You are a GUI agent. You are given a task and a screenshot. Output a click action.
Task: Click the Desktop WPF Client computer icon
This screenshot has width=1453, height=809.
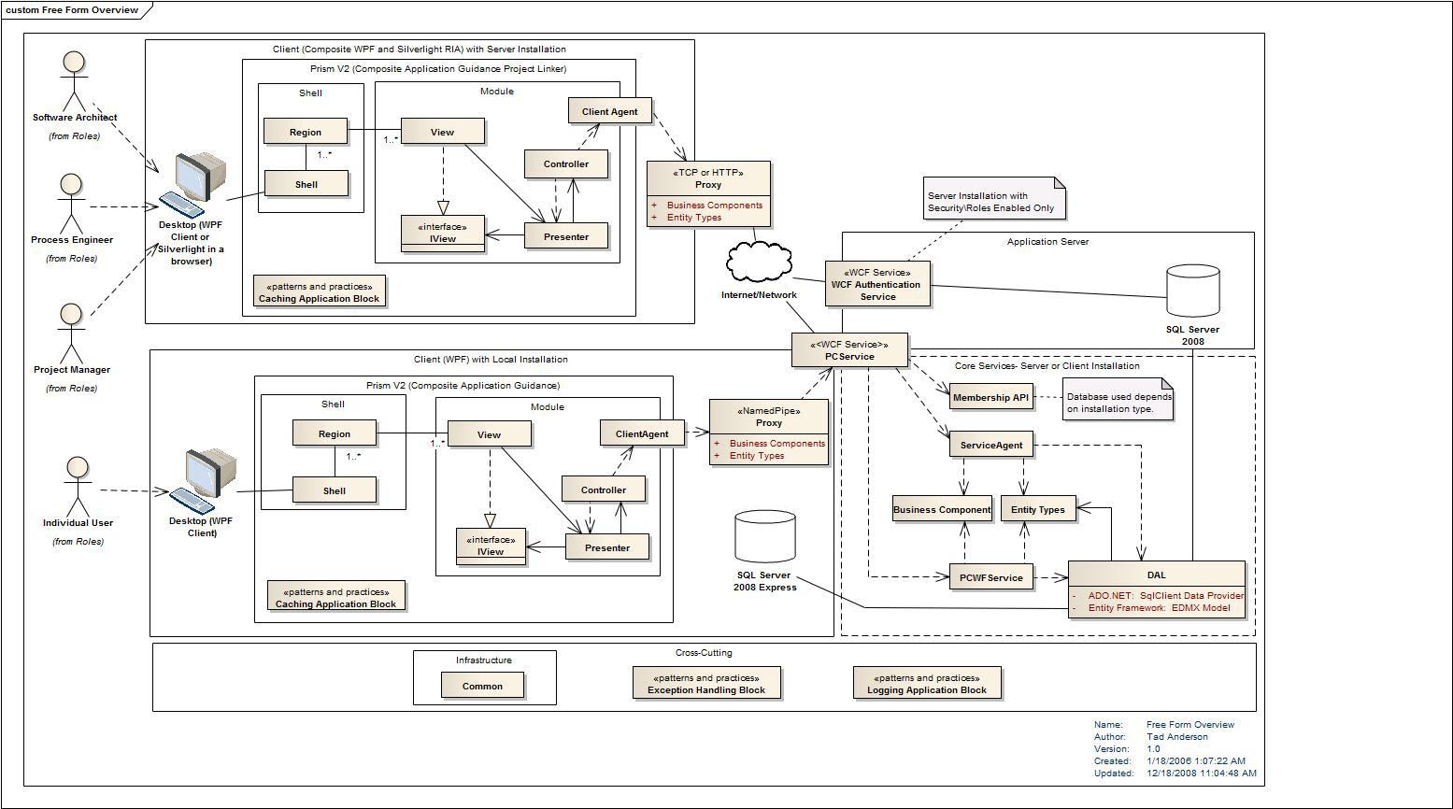[x=203, y=478]
